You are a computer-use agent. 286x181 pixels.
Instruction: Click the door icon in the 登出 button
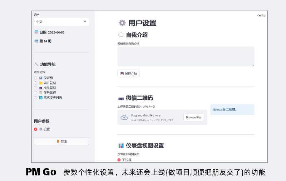pos(58,141)
